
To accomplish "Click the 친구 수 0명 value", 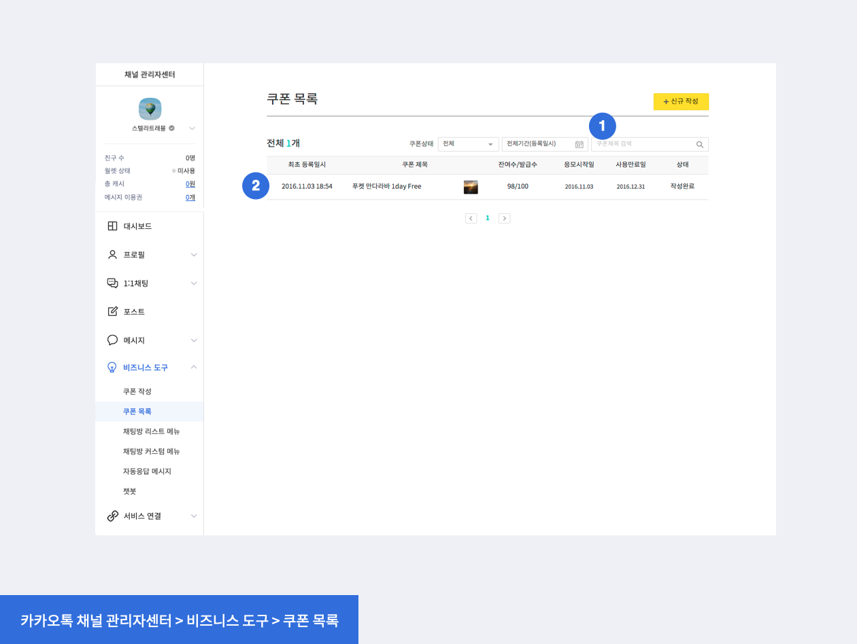I will coord(190,158).
